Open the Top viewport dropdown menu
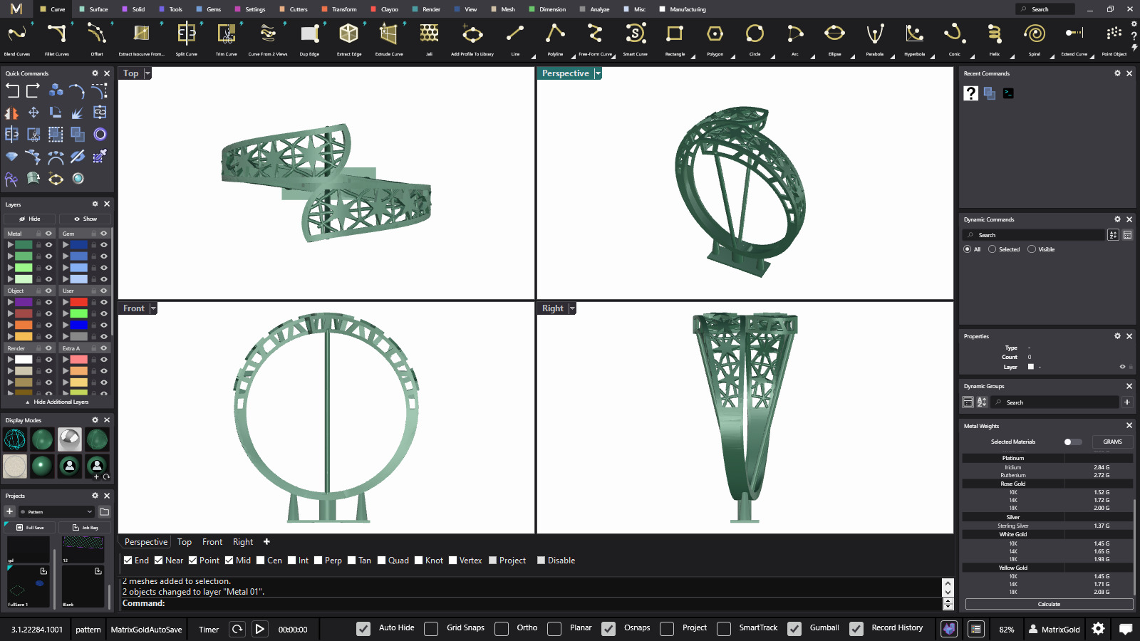1140x641 pixels. [x=147, y=73]
